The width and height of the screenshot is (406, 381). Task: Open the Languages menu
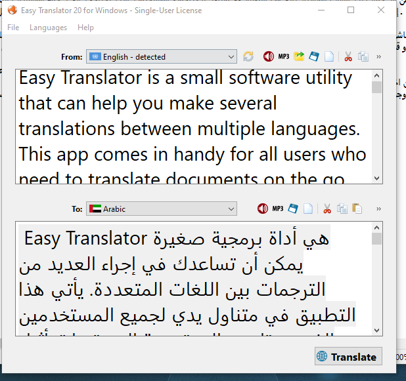(x=49, y=28)
